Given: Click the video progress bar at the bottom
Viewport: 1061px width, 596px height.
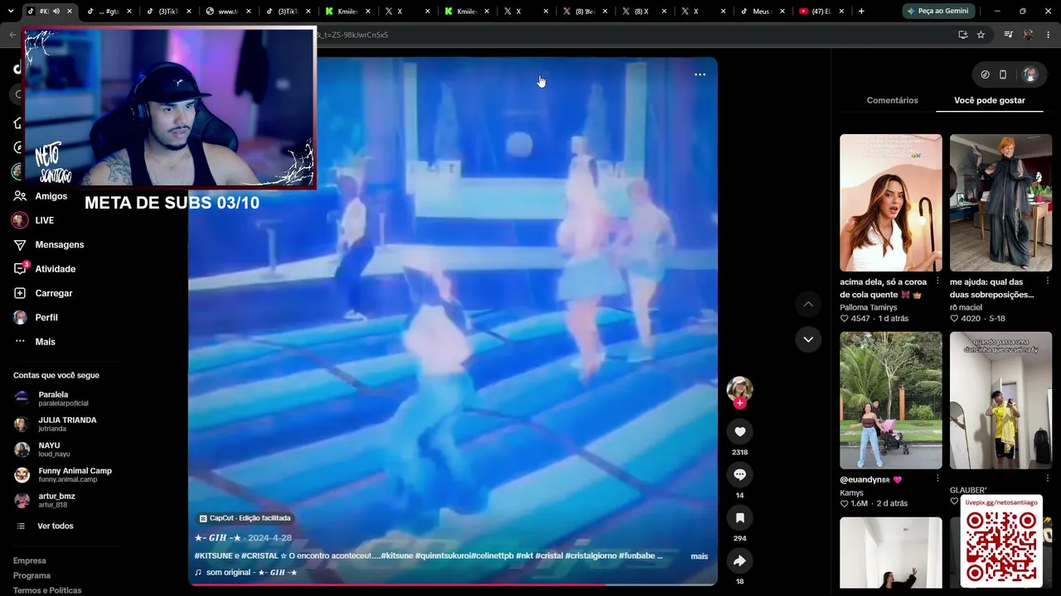Looking at the screenshot, I should click(453, 584).
